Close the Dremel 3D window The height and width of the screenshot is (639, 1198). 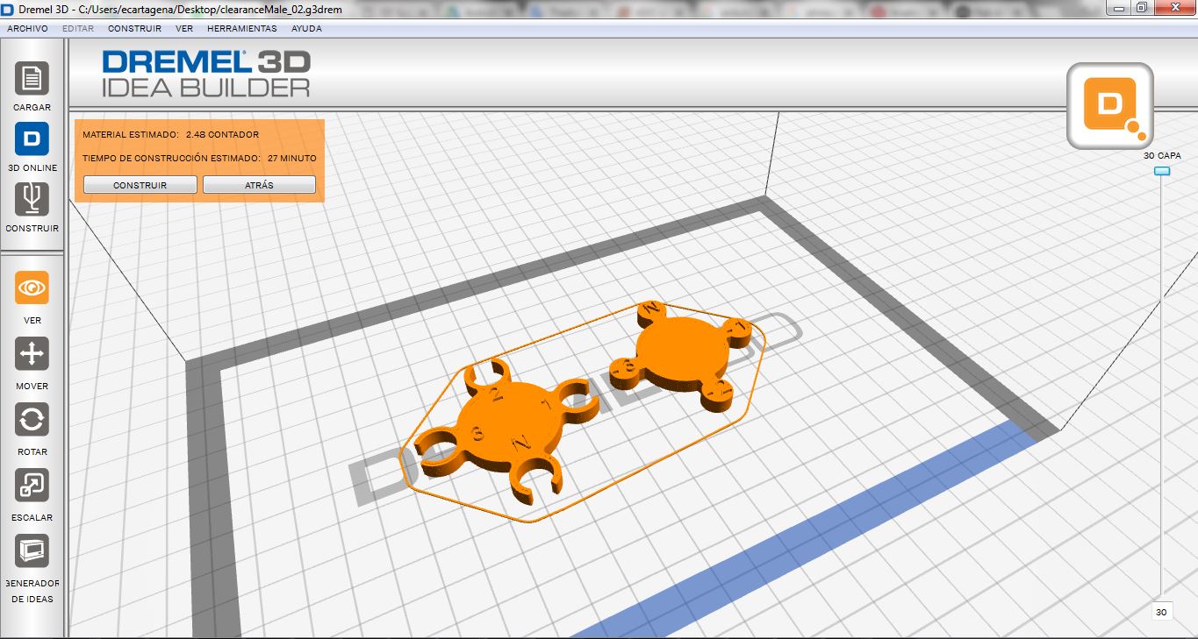(x=1173, y=8)
